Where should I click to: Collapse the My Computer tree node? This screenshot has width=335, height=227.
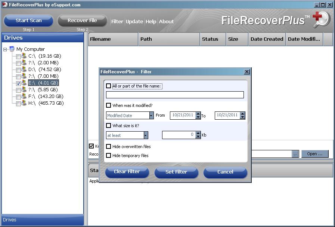pos(5,49)
